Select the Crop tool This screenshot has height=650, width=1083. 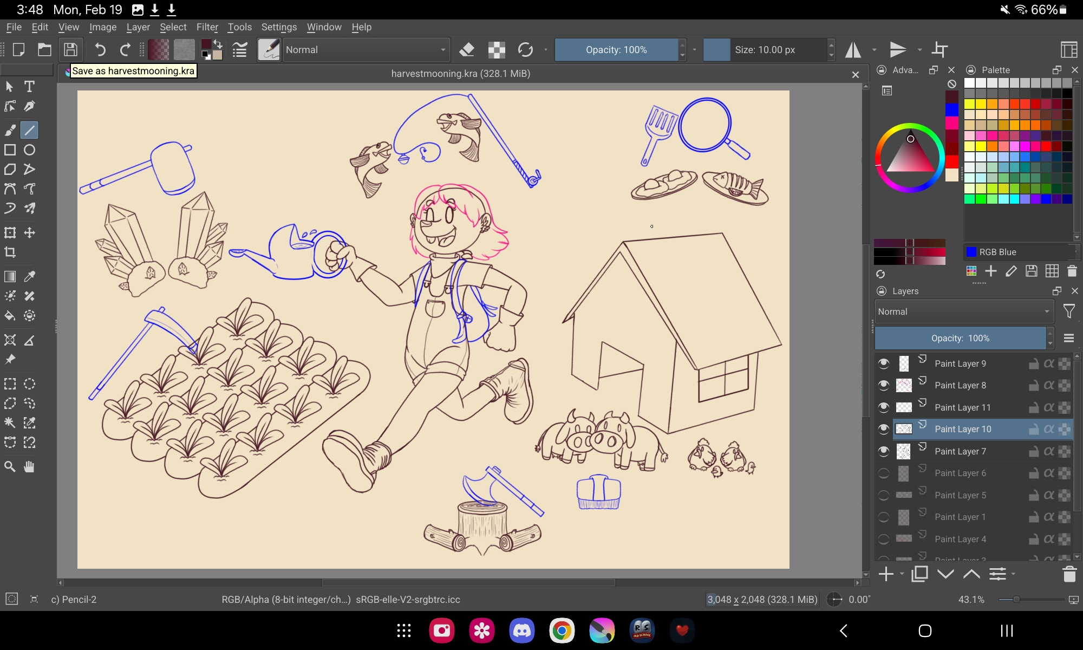tap(10, 252)
